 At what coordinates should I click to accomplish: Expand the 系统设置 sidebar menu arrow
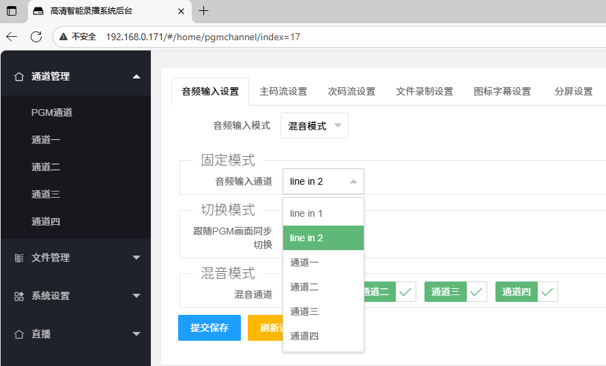pyautogui.click(x=136, y=296)
